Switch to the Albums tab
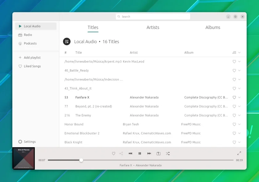 tap(213, 27)
